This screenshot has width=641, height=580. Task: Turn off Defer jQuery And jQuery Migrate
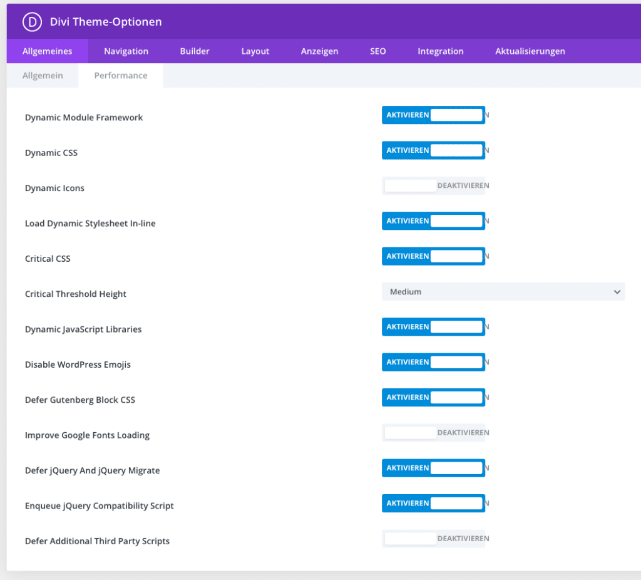click(433, 467)
